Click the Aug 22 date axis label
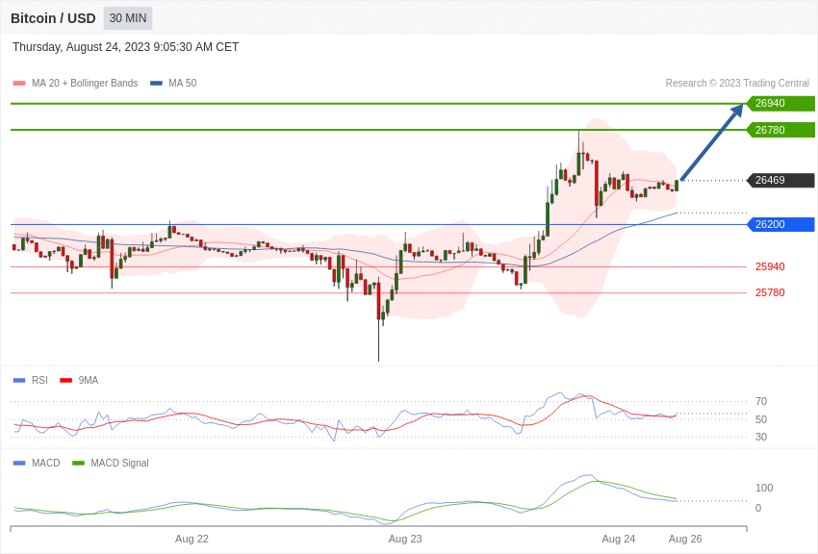 [x=192, y=539]
